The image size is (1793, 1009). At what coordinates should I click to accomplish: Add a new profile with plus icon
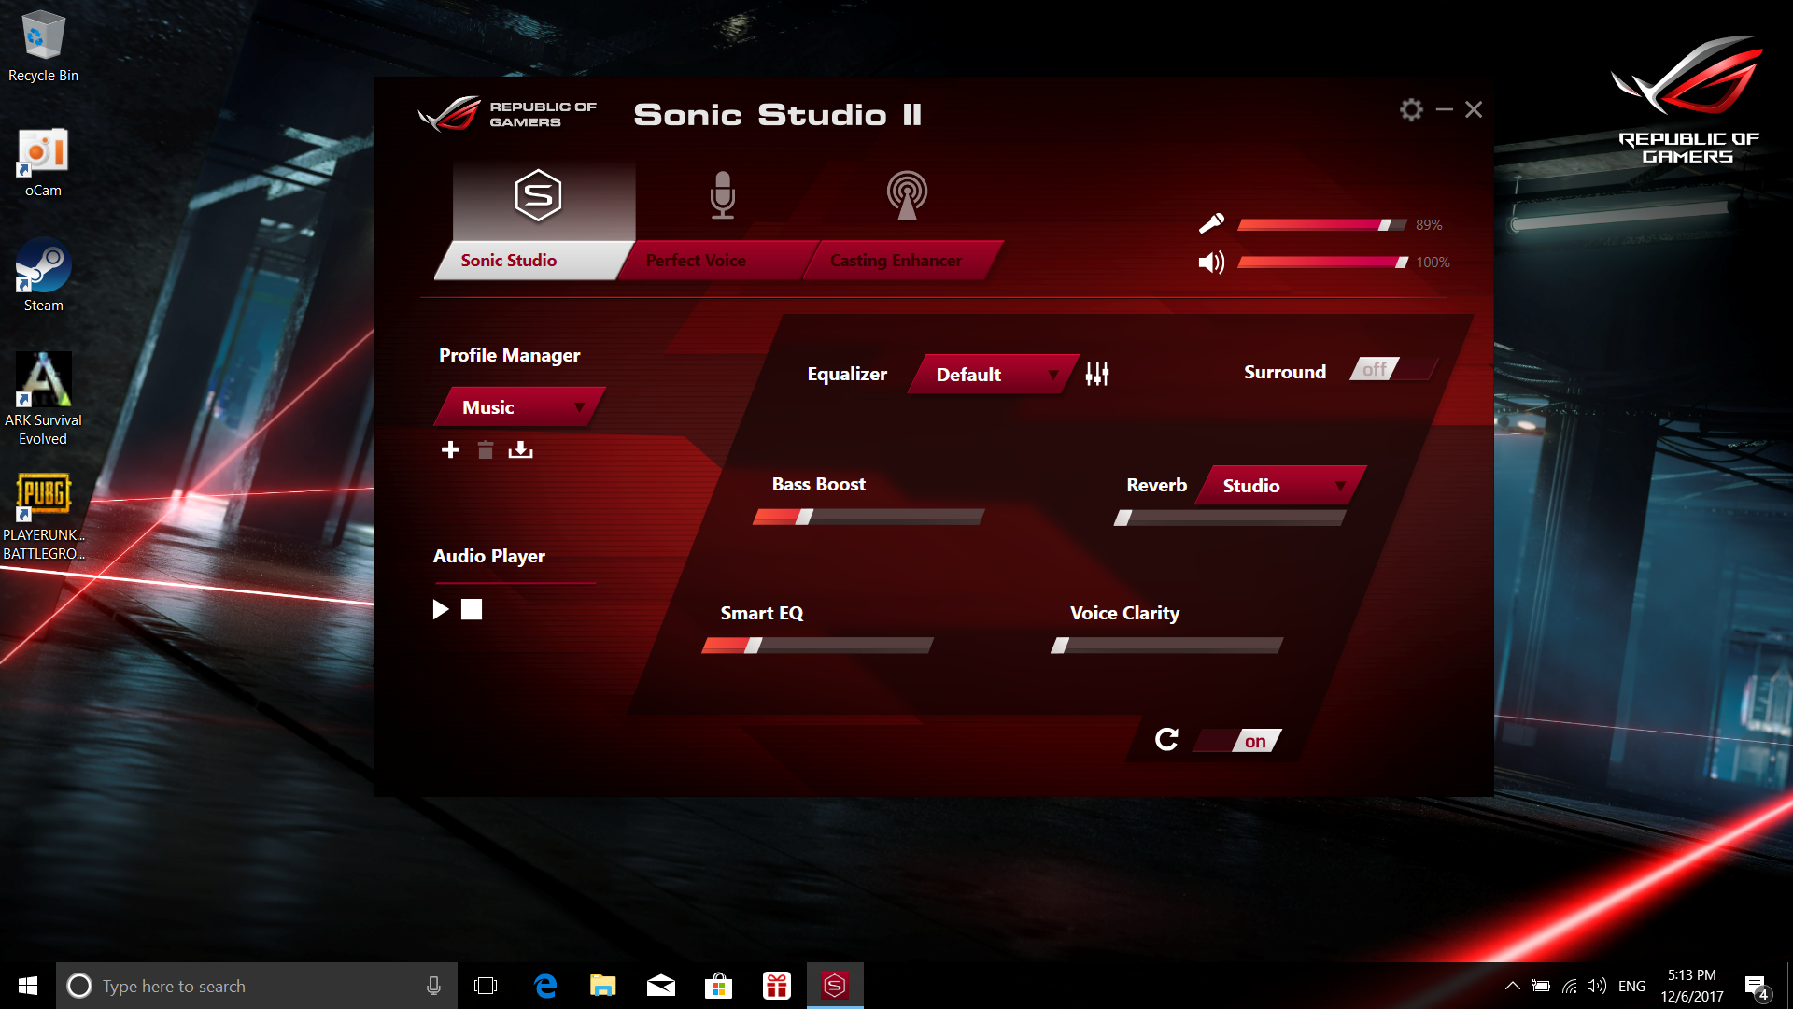tap(450, 450)
